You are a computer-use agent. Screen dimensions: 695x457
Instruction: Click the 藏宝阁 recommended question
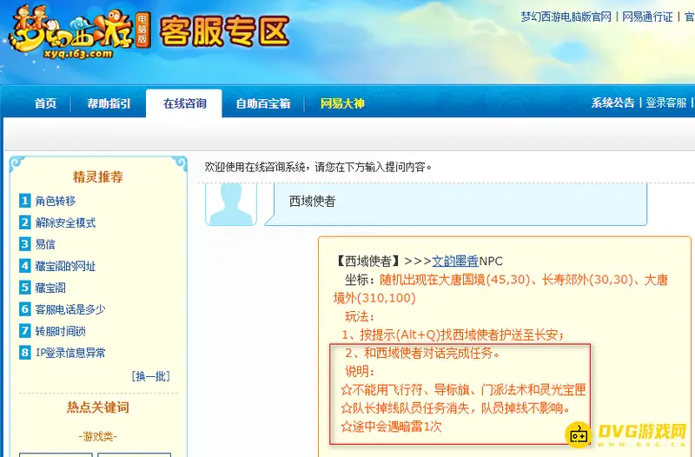coord(50,288)
